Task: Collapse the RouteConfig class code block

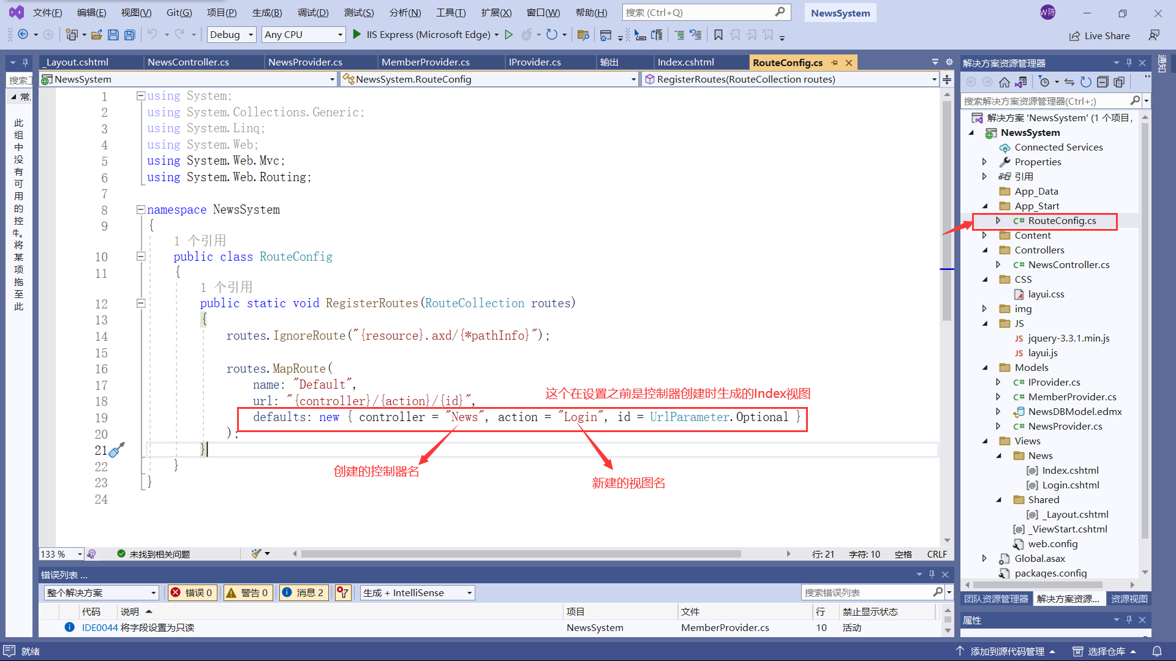Action: click(141, 256)
